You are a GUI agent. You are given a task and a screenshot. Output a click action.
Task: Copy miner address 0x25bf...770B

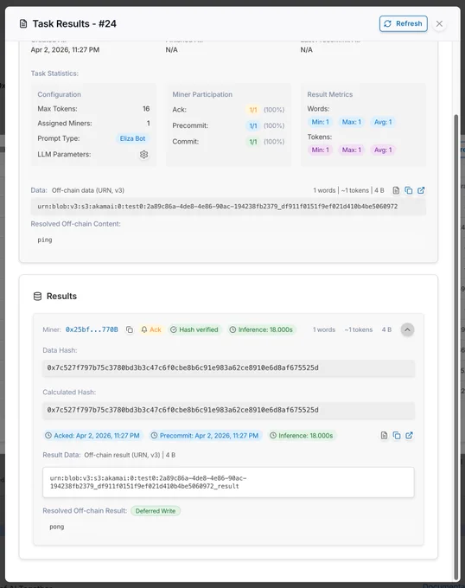(x=130, y=329)
